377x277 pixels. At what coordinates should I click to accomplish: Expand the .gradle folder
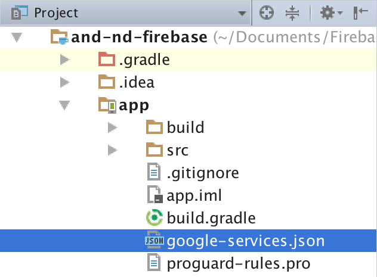[64, 60]
